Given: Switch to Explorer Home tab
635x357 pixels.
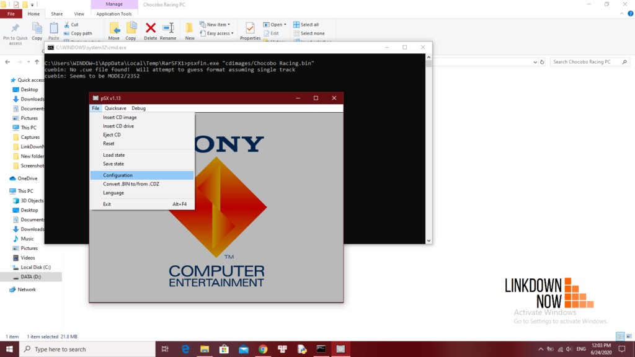Looking at the screenshot, I should tap(33, 14).
